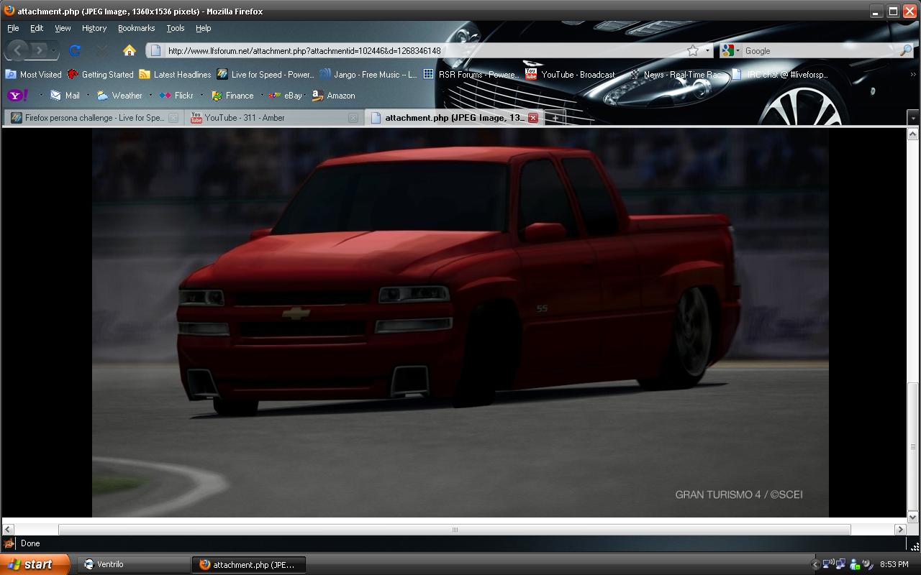Click inside the Google search box

pyautogui.click(x=820, y=50)
